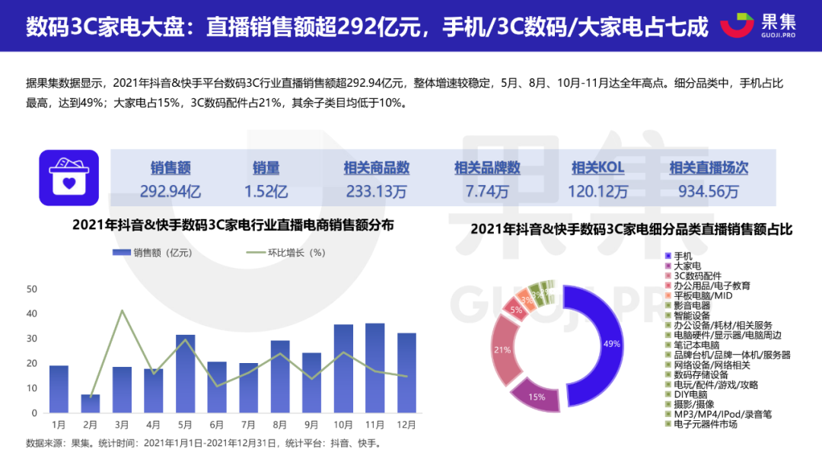The height and width of the screenshot is (462, 822).
Task: Select the MP3/MP4/IPod/录音笔 legend entry
Action: [x=718, y=414]
